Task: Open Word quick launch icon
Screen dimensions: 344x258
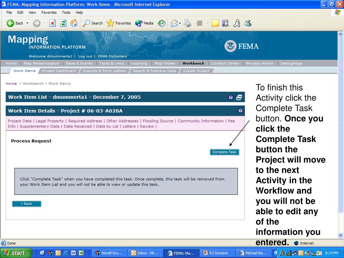Action: pyautogui.click(x=74, y=253)
